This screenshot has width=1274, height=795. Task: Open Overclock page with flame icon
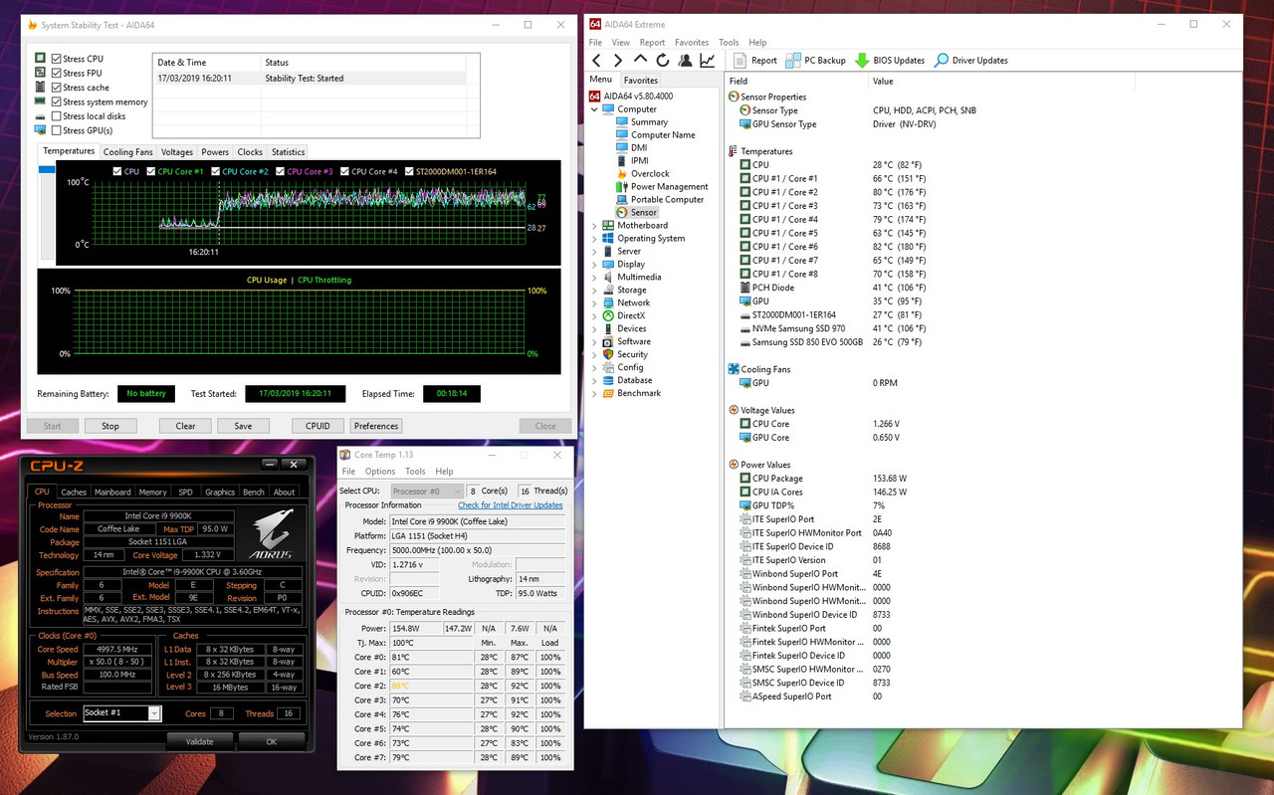pyautogui.click(x=649, y=174)
